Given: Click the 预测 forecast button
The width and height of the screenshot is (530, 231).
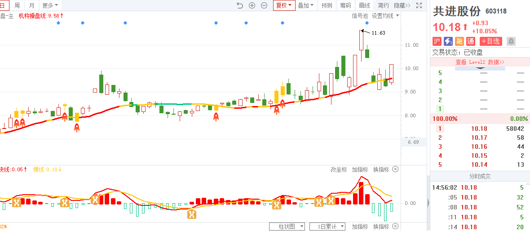Looking at the screenshot, I should coord(327,5).
